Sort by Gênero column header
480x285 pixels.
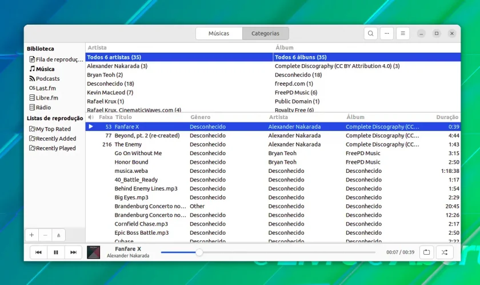pyautogui.click(x=201, y=117)
